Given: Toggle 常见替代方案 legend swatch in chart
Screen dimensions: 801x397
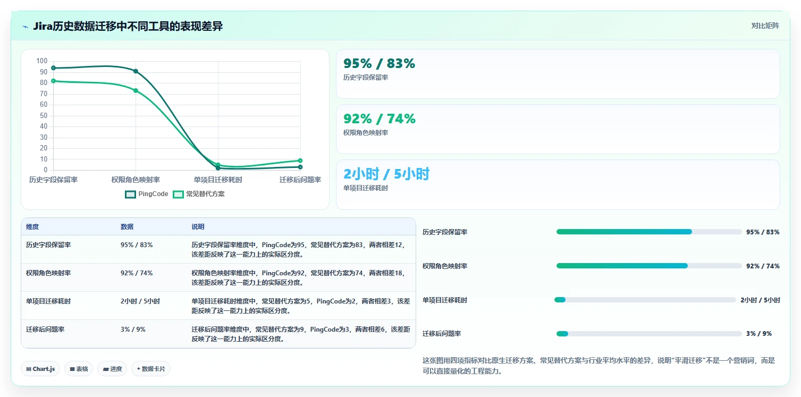Looking at the screenshot, I should [x=178, y=195].
